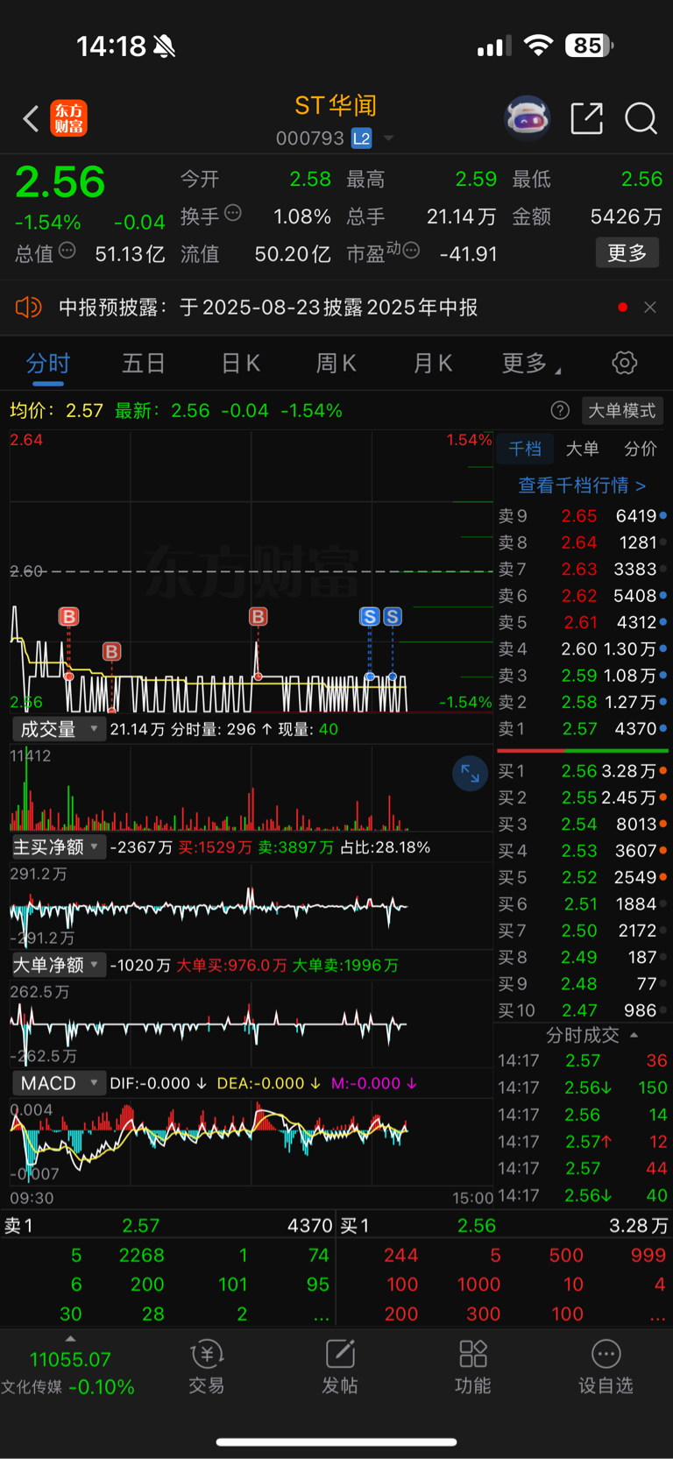
Task: Tap the blue dot beside 卖9 6419
Action: [x=663, y=515]
